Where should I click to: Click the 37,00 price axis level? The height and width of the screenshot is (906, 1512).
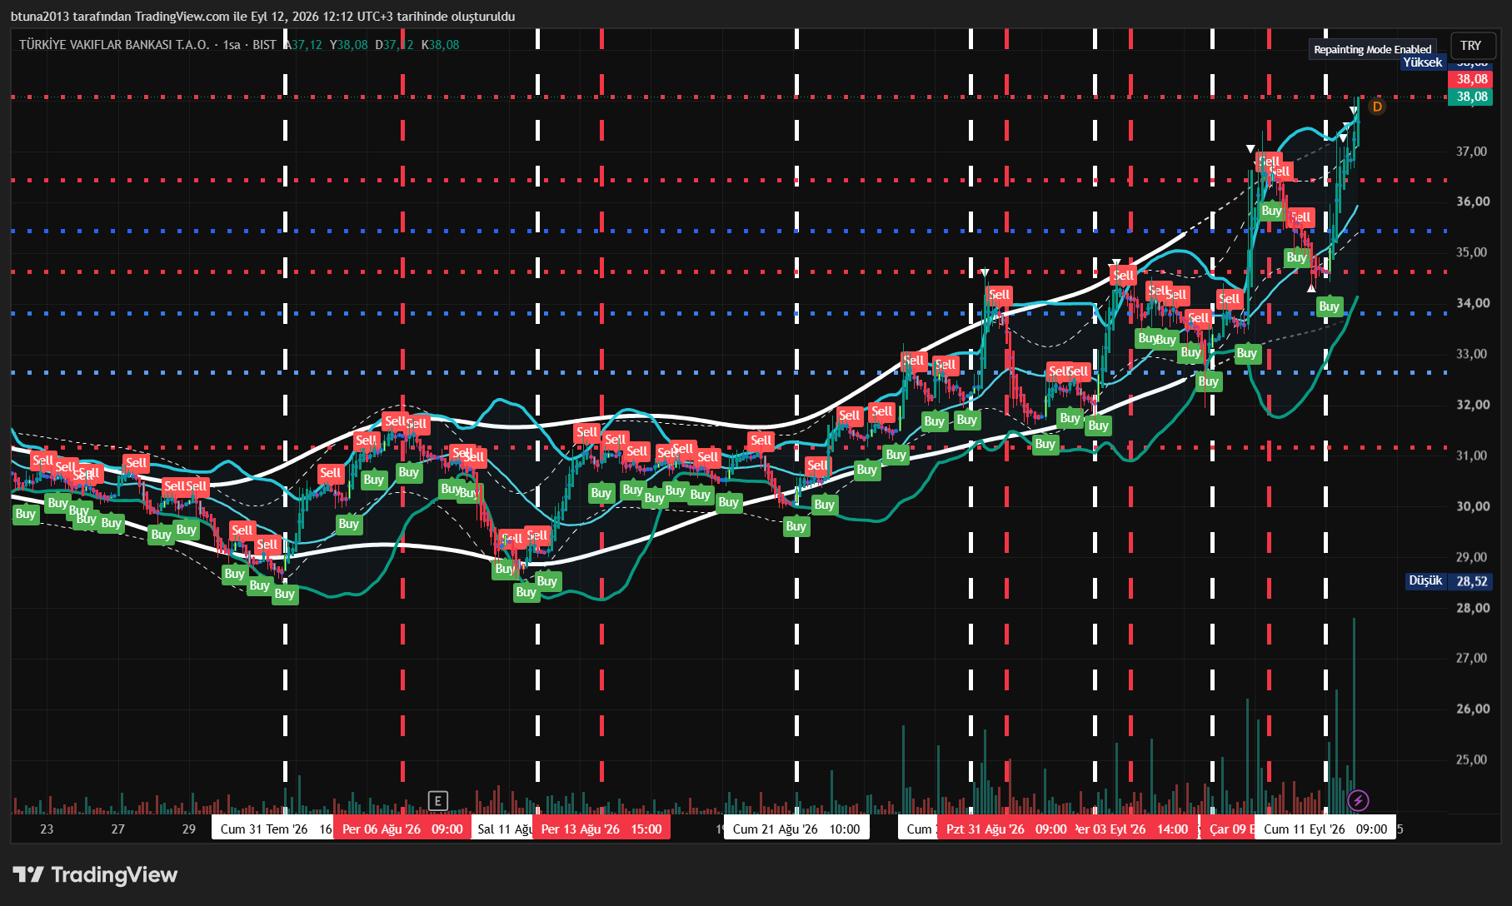pyautogui.click(x=1472, y=152)
